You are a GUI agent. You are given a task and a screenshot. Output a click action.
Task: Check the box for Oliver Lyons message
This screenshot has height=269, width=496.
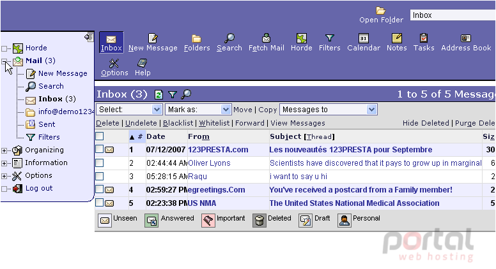[100, 163]
